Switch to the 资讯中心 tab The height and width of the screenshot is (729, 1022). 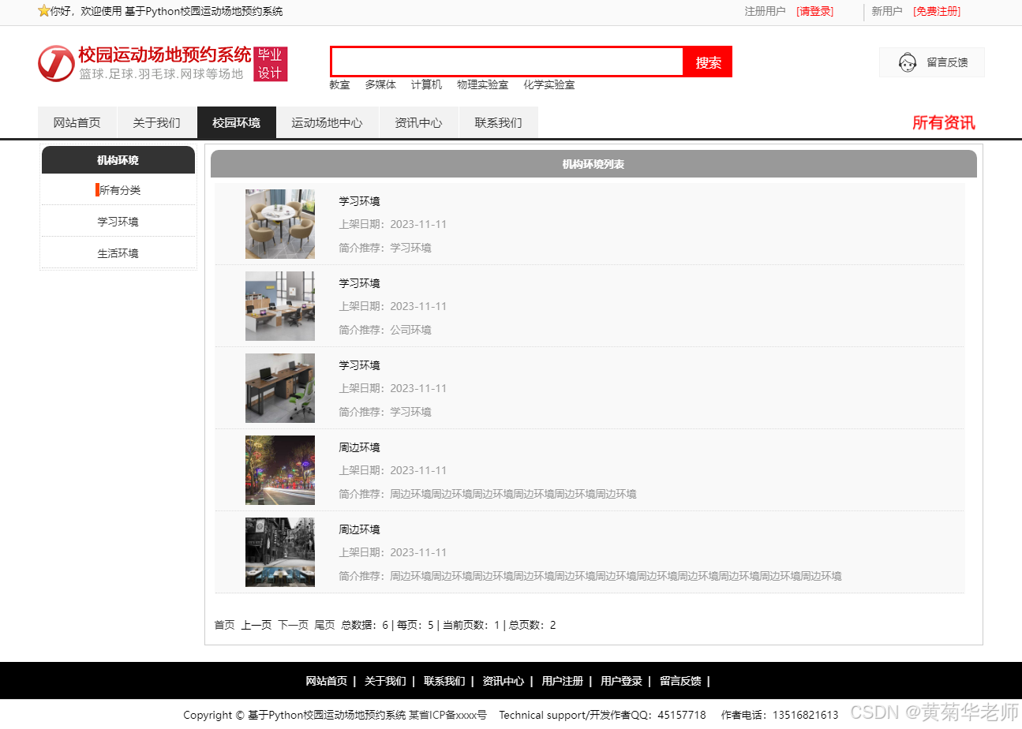pos(418,122)
